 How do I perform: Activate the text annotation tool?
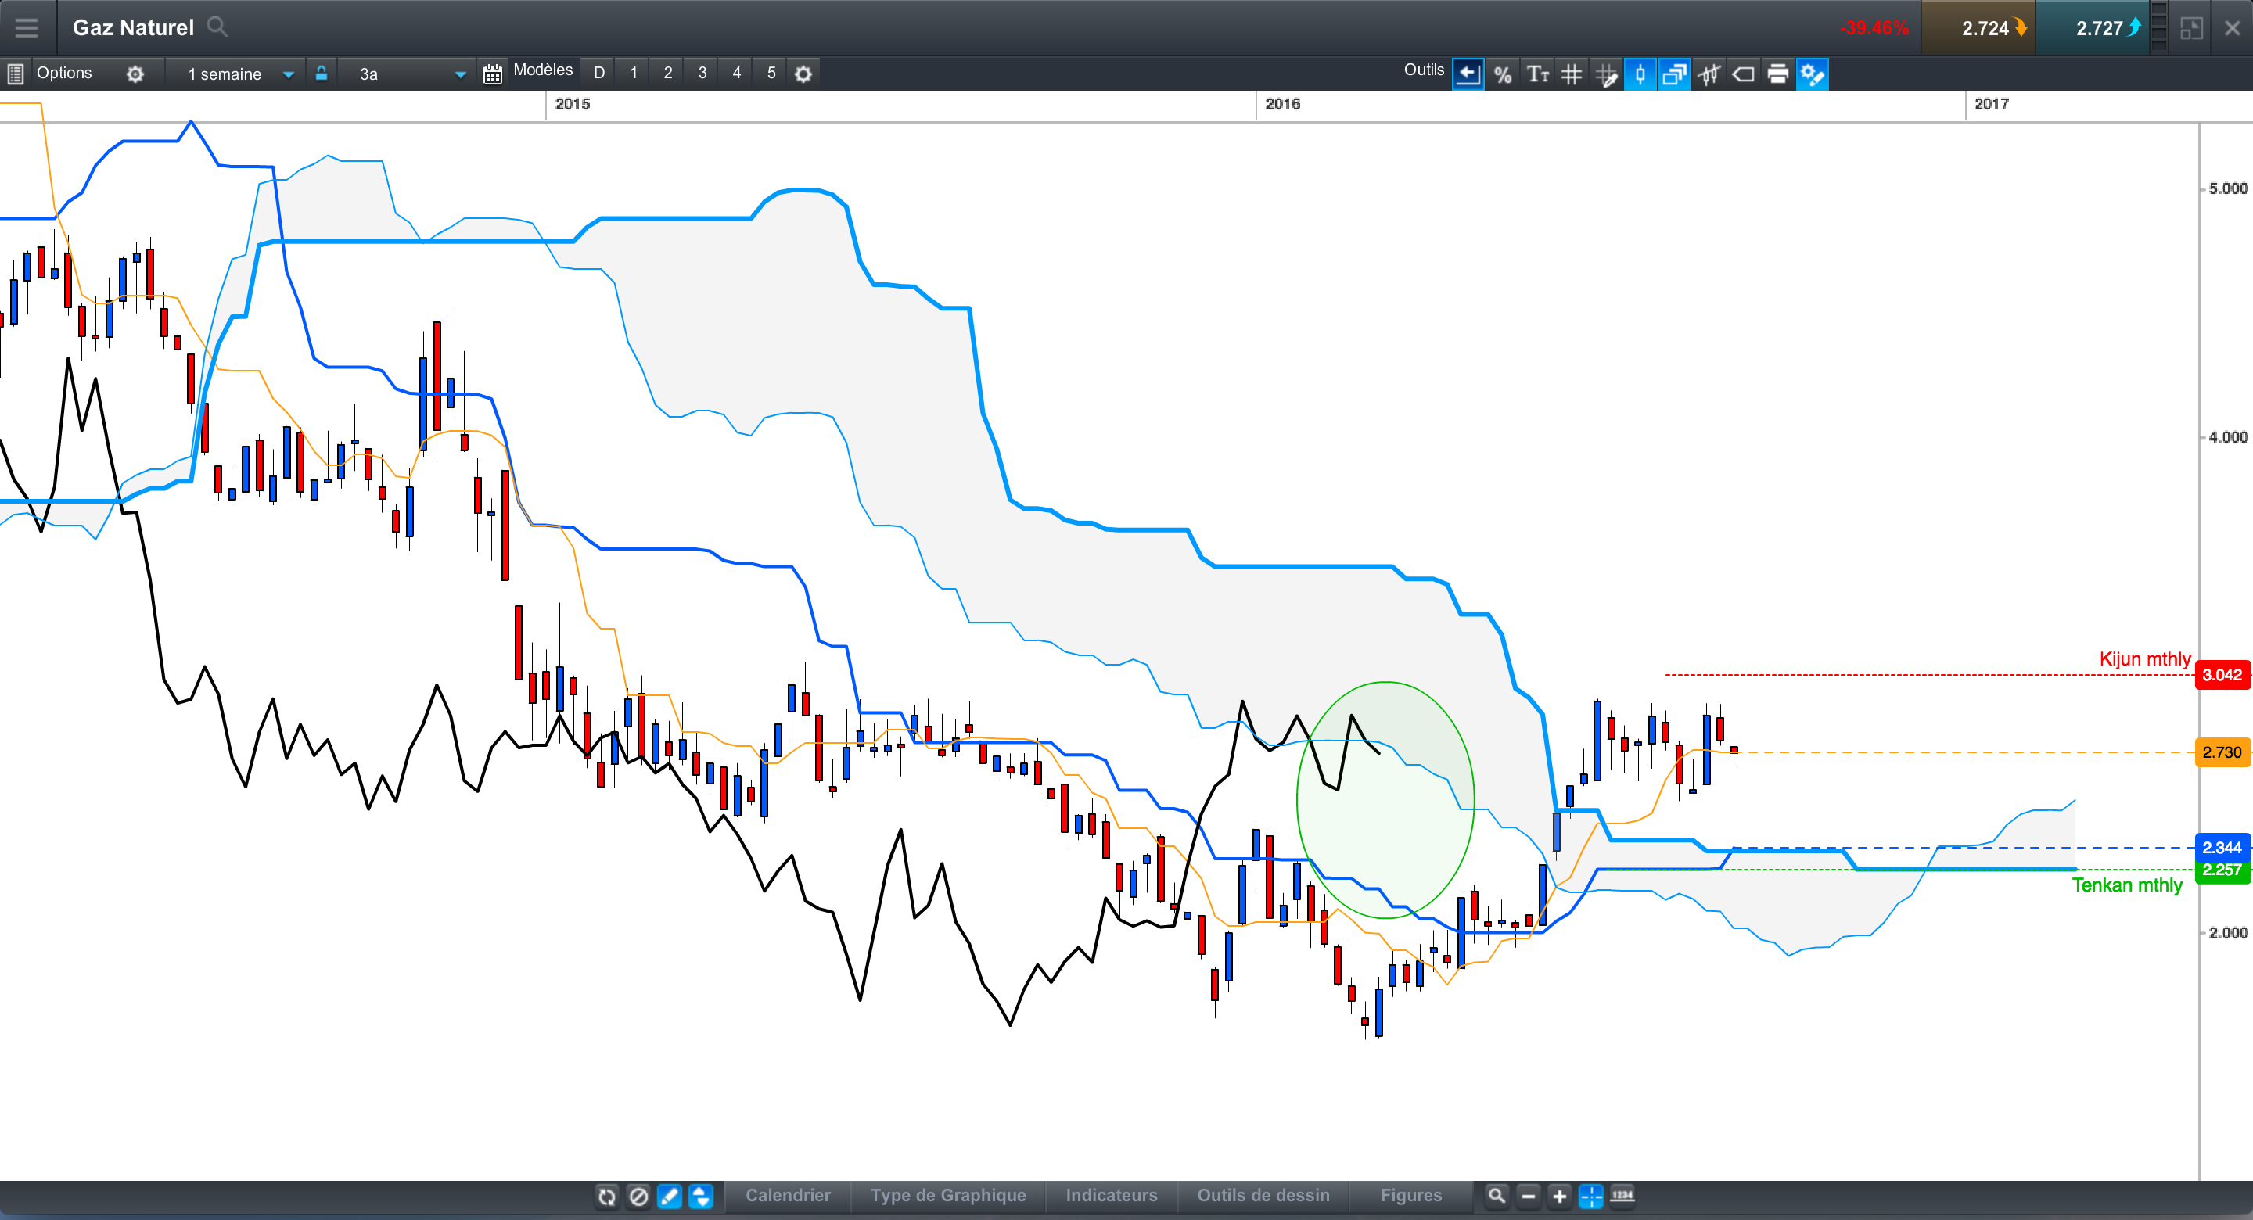click(1536, 74)
